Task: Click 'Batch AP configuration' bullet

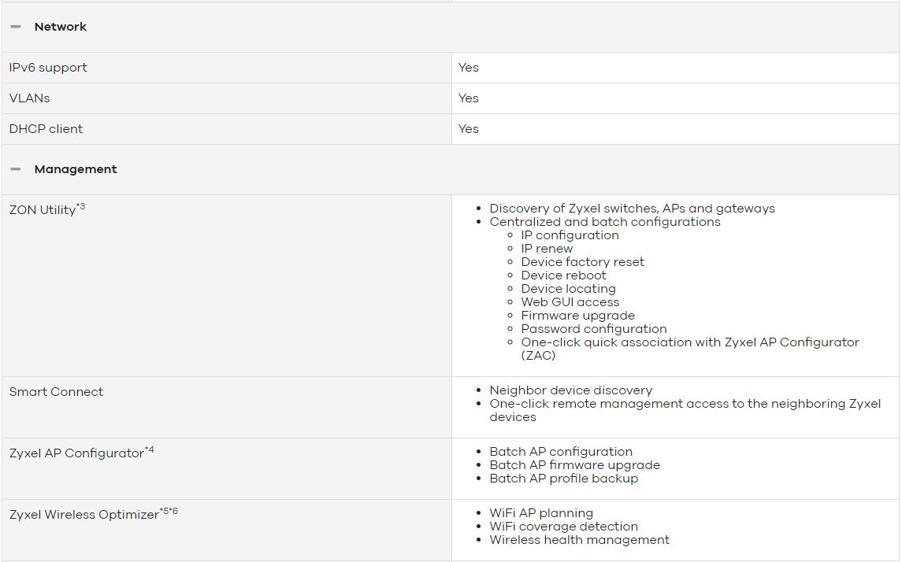Action: [x=561, y=452]
